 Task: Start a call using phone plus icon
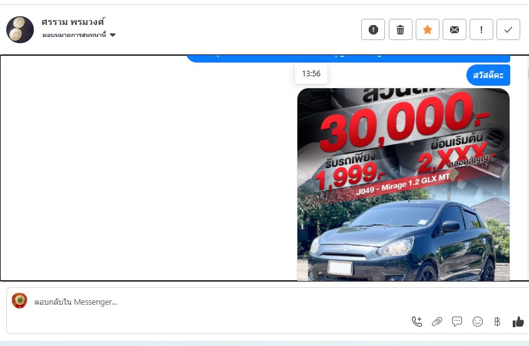417,322
